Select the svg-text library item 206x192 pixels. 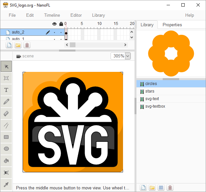pyautogui.click(x=171, y=99)
